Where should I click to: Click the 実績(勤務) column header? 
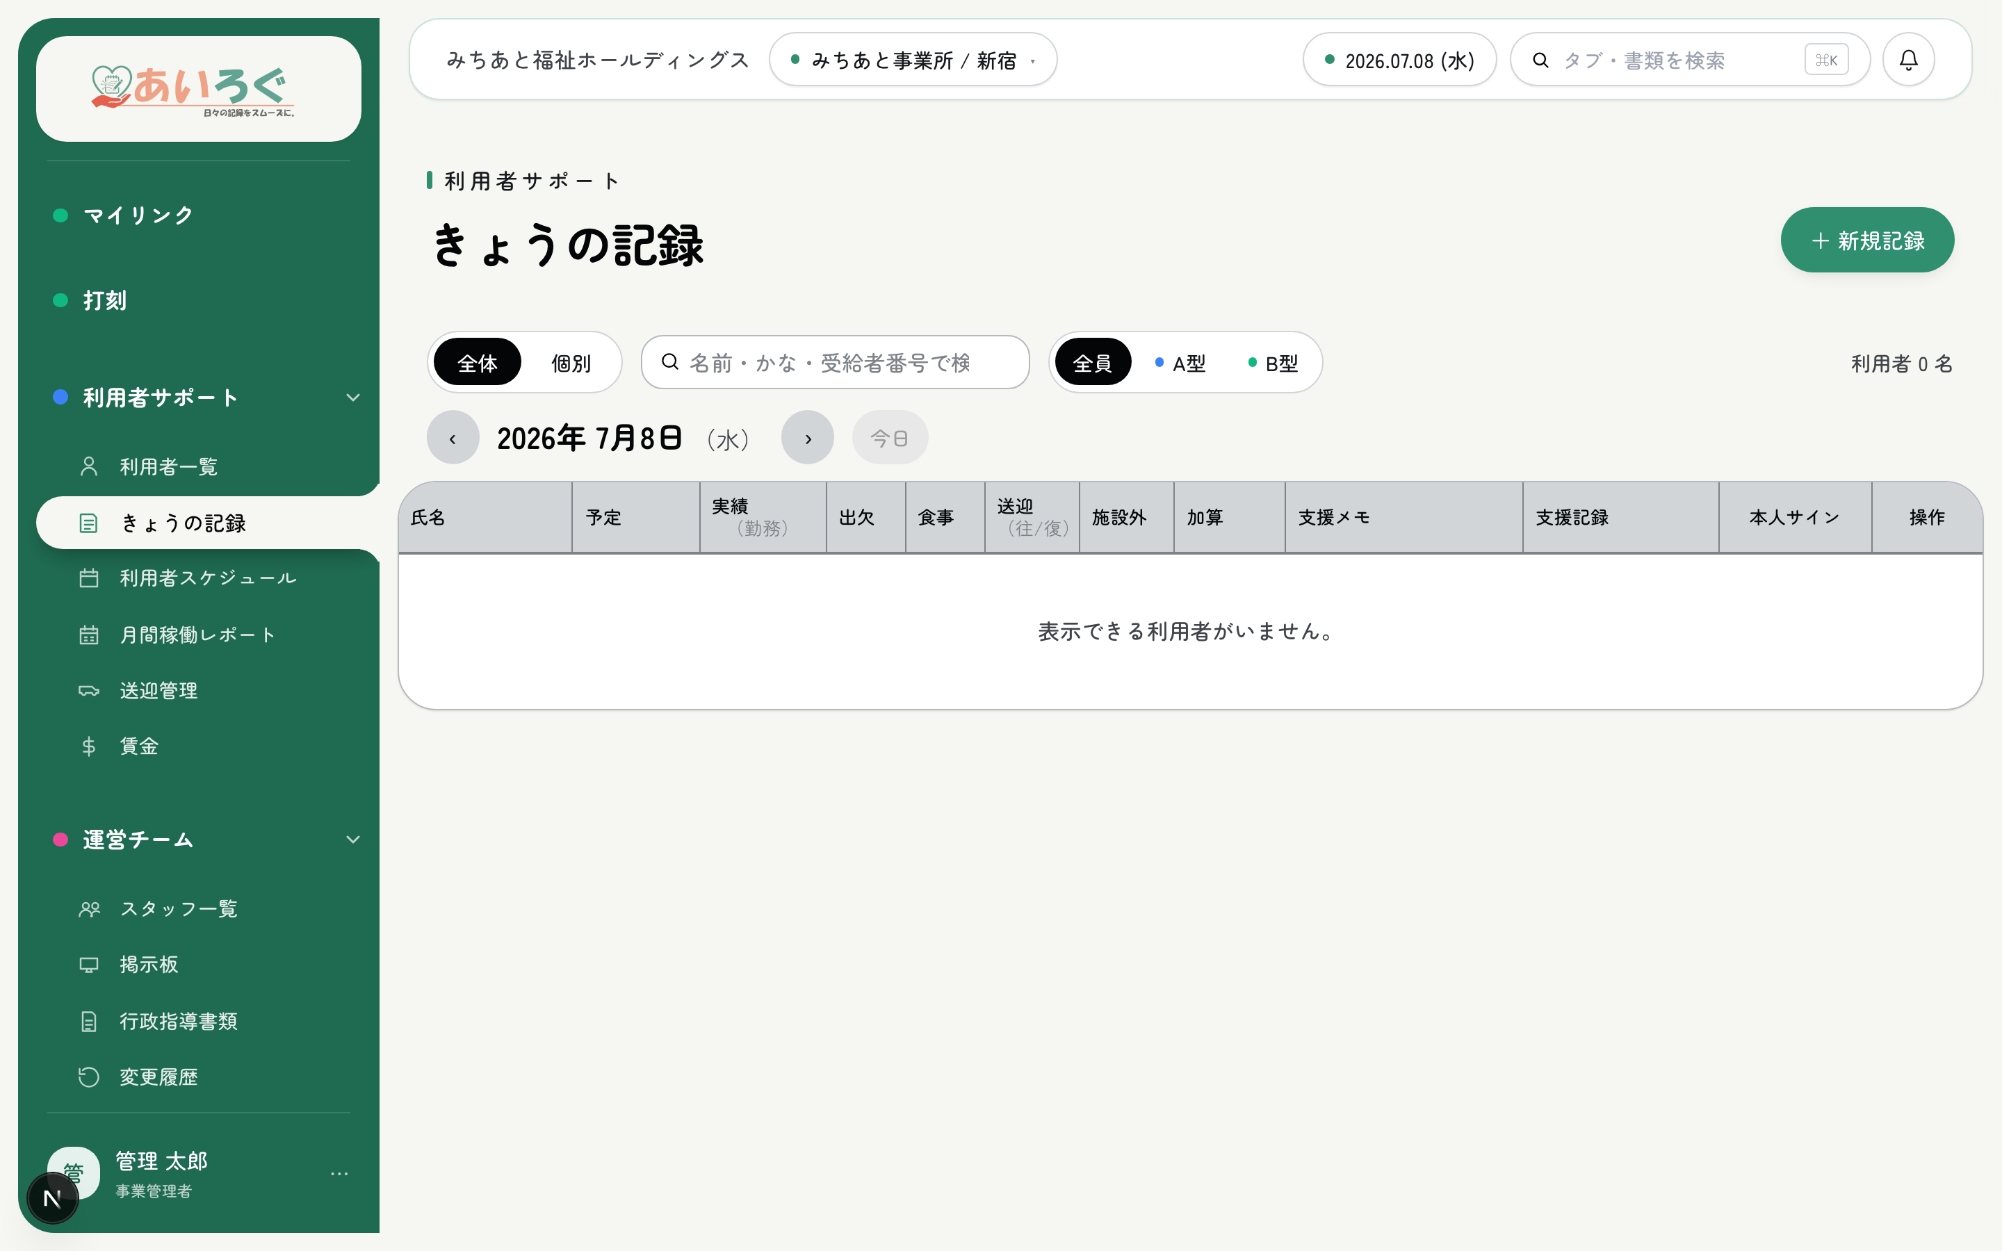763,518
